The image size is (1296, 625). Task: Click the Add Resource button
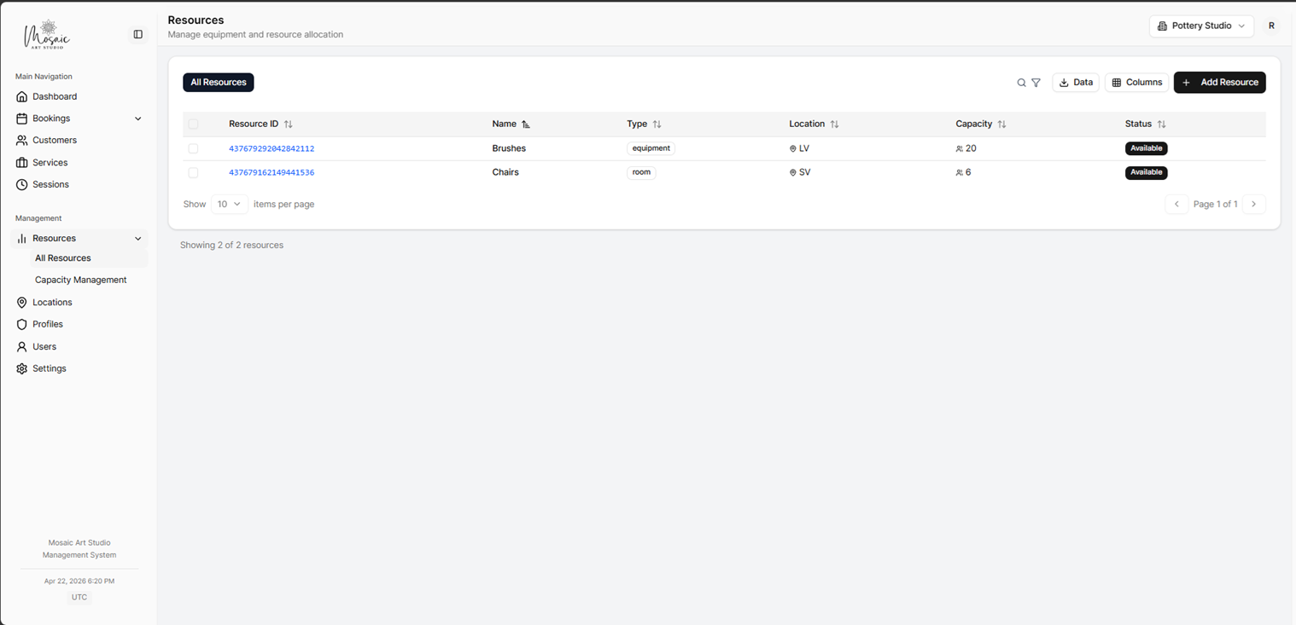point(1220,82)
